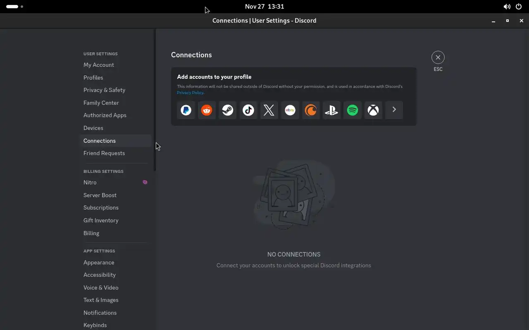This screenshot has width=529, height=330.
Task: Connect a Reddit account
Action: (x=207, y=110)
